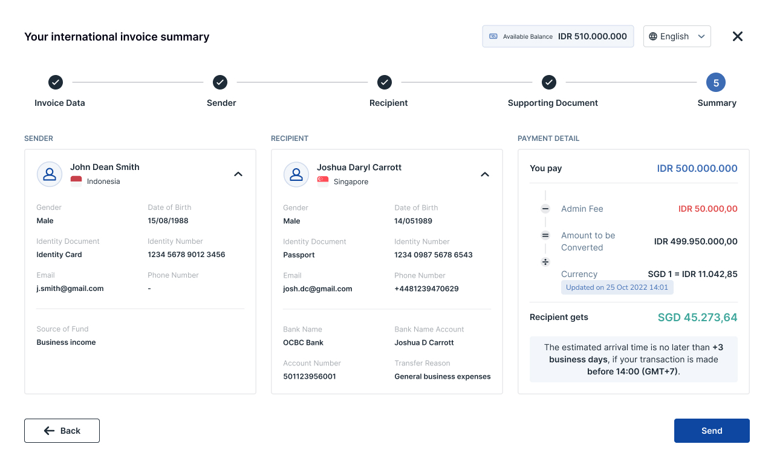Close the invoice summary with X

click(x=738, y=36)
